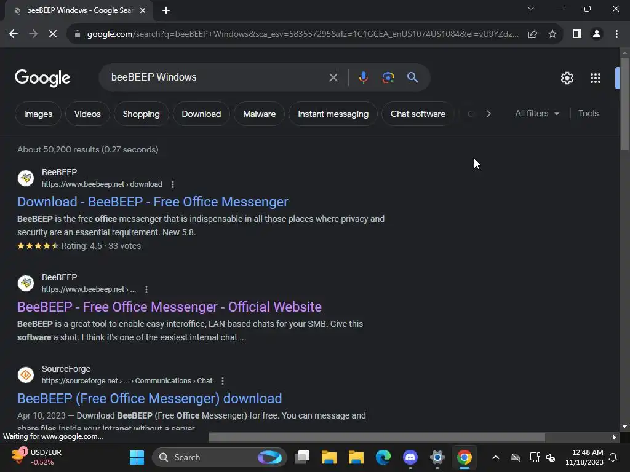Click the results count text
This screenshot has height=472, width=630.
coord(87,150)
